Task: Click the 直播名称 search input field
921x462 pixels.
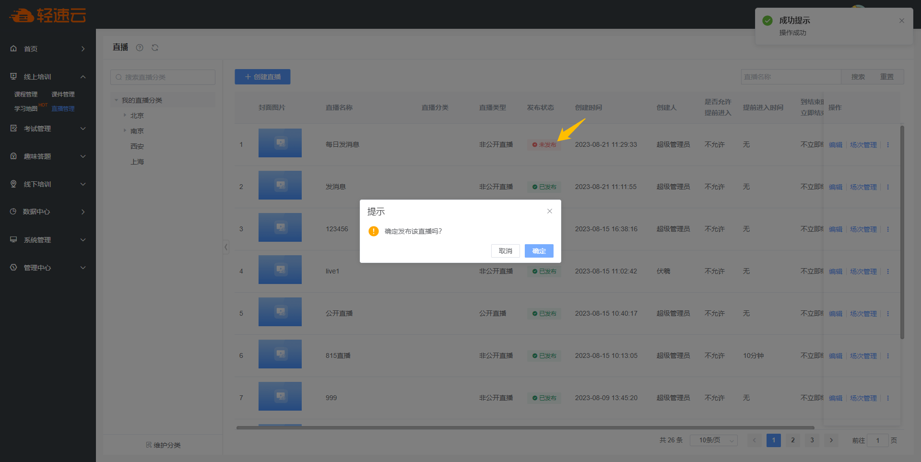Action: pyautogui.click(x=791, y=77)
